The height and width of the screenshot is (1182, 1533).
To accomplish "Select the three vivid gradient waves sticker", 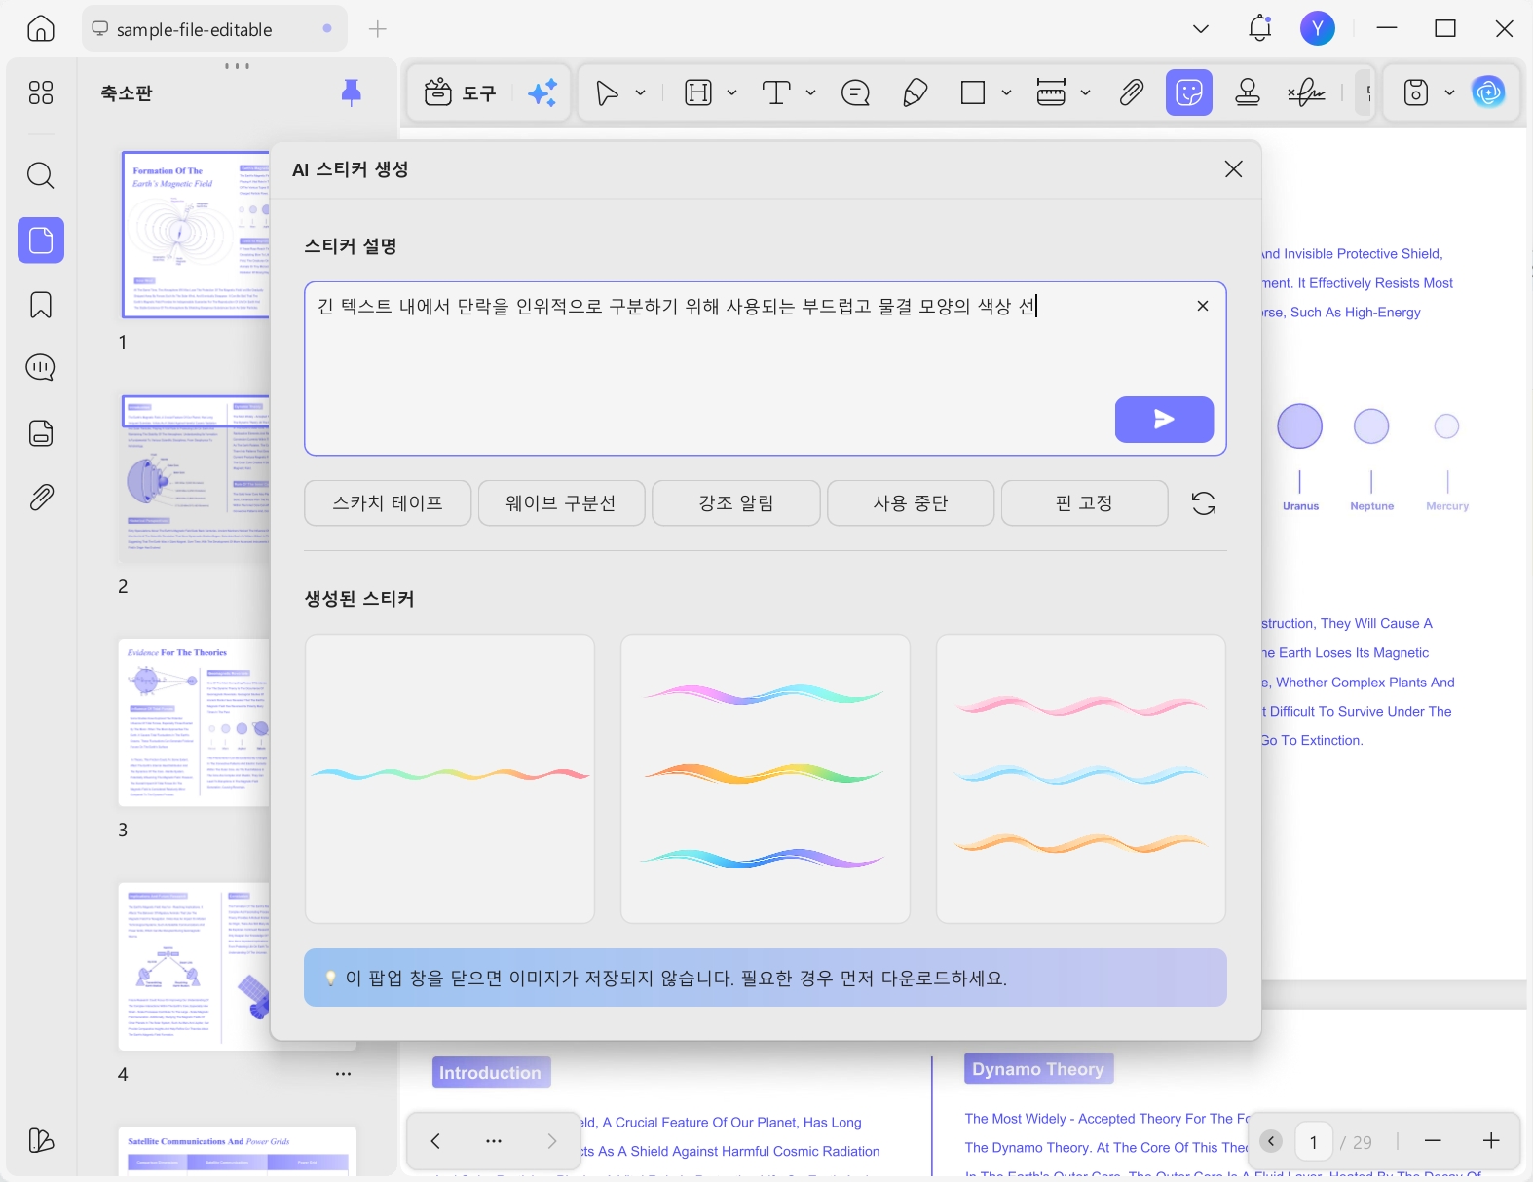I will (766, 779).
